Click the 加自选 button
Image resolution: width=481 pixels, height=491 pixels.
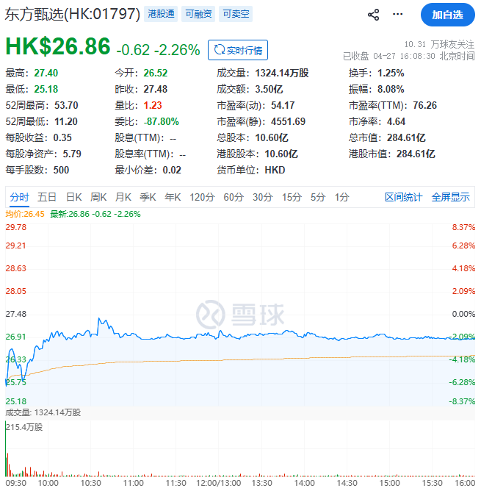[447, 15]
